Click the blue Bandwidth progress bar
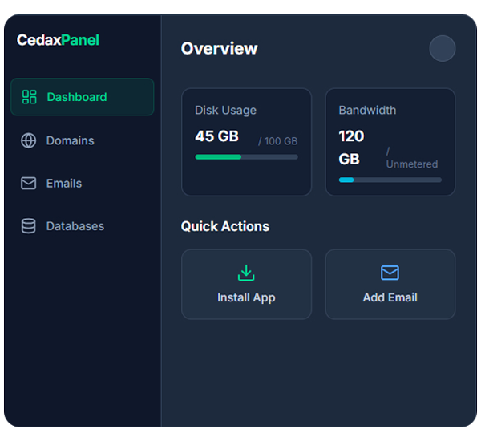The width and height of the screenshot is (481, 445). click(346, 180)
